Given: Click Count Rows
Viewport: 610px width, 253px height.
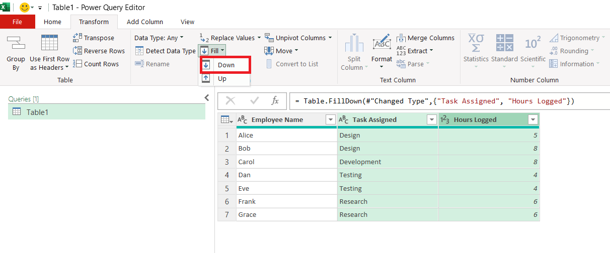Looking at the screenshot, I should (96, 64).
